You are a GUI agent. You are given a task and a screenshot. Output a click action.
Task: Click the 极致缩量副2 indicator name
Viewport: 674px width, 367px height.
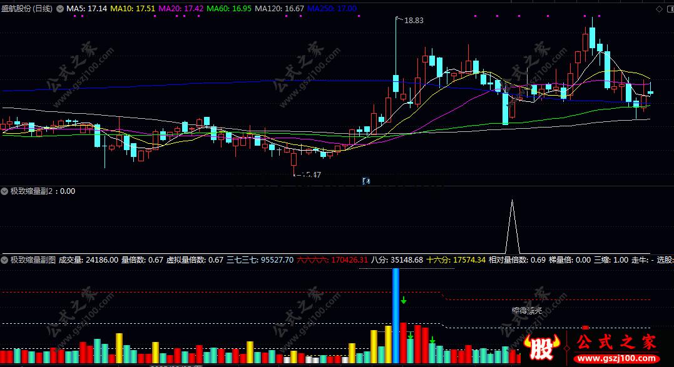click(31, 191)
